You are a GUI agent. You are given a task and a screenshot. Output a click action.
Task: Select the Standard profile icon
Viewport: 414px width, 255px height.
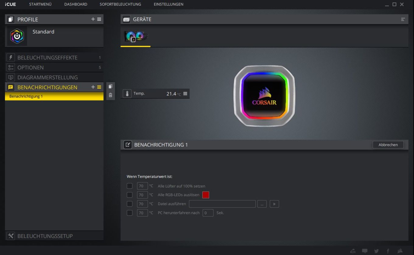point(17,36)
